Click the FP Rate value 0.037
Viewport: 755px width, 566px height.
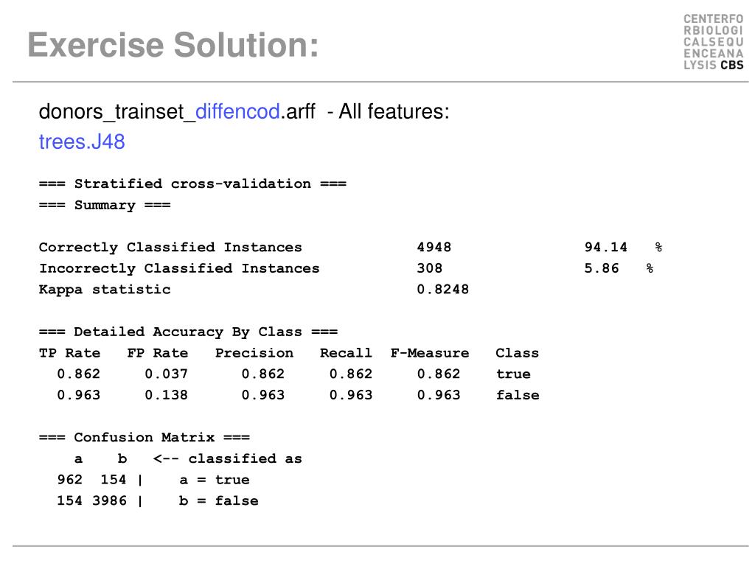[x=166, y=374]
